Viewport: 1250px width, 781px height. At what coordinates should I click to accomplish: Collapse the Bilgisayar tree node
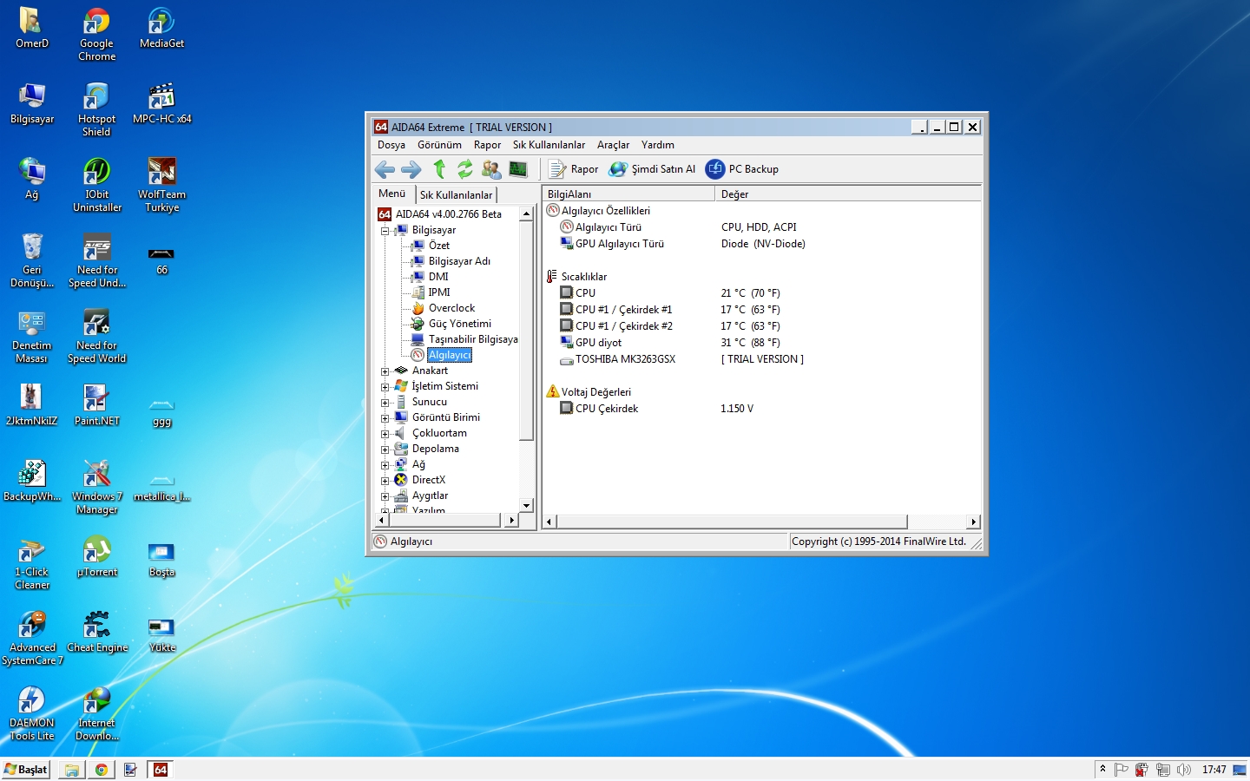385,231
